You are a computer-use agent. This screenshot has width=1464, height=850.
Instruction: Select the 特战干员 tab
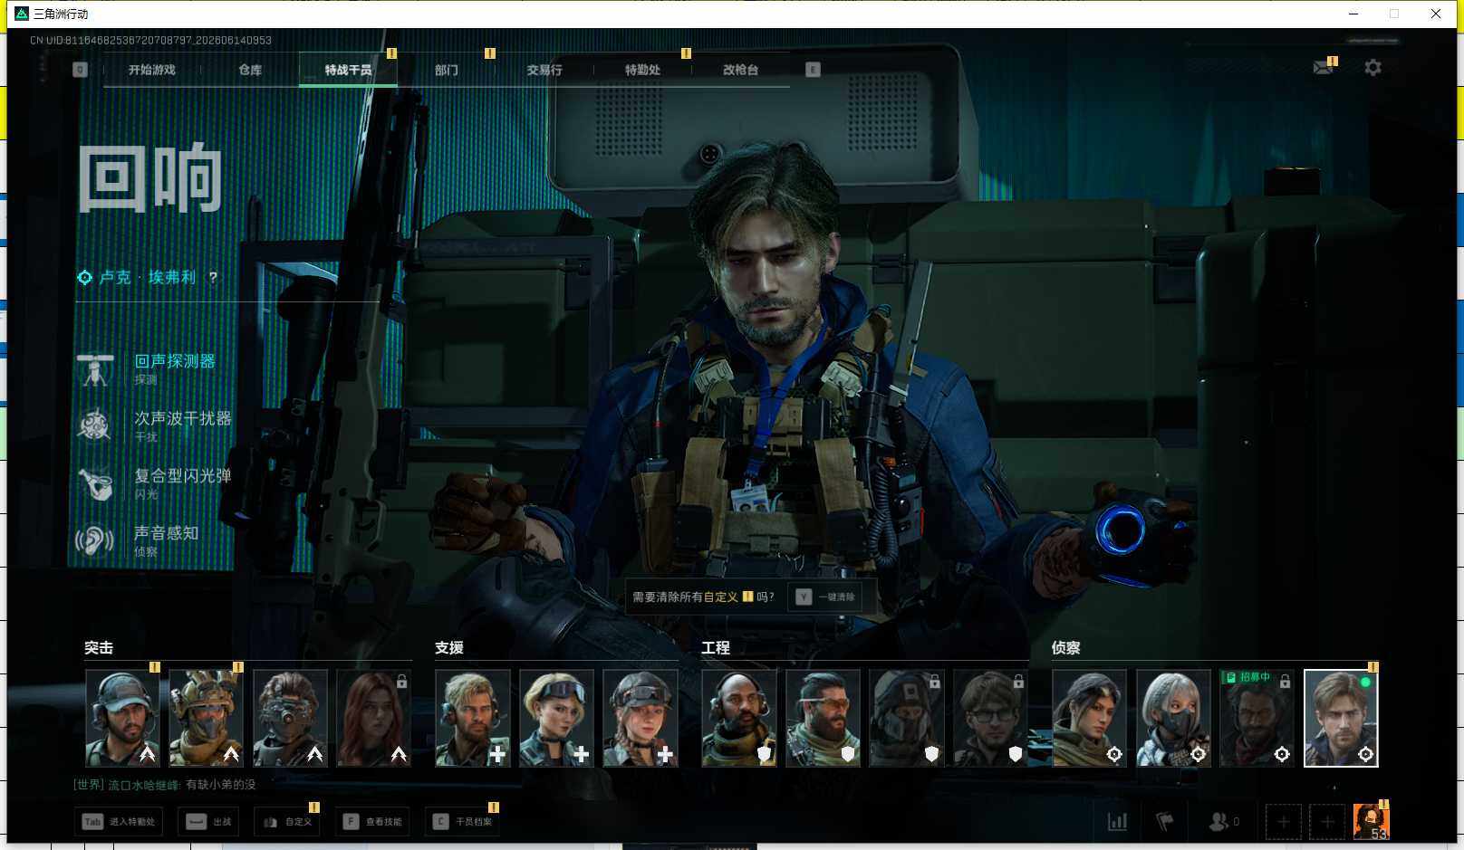348,70
